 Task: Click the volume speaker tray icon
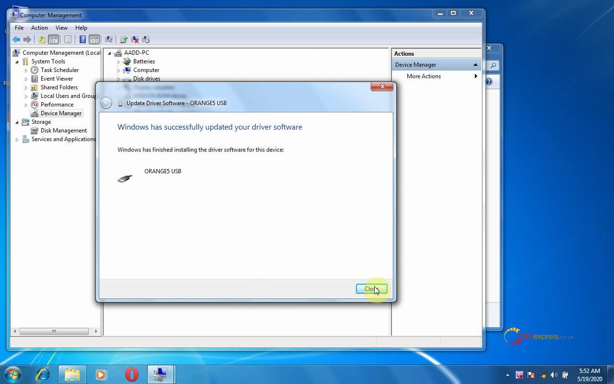click(554, 375)
